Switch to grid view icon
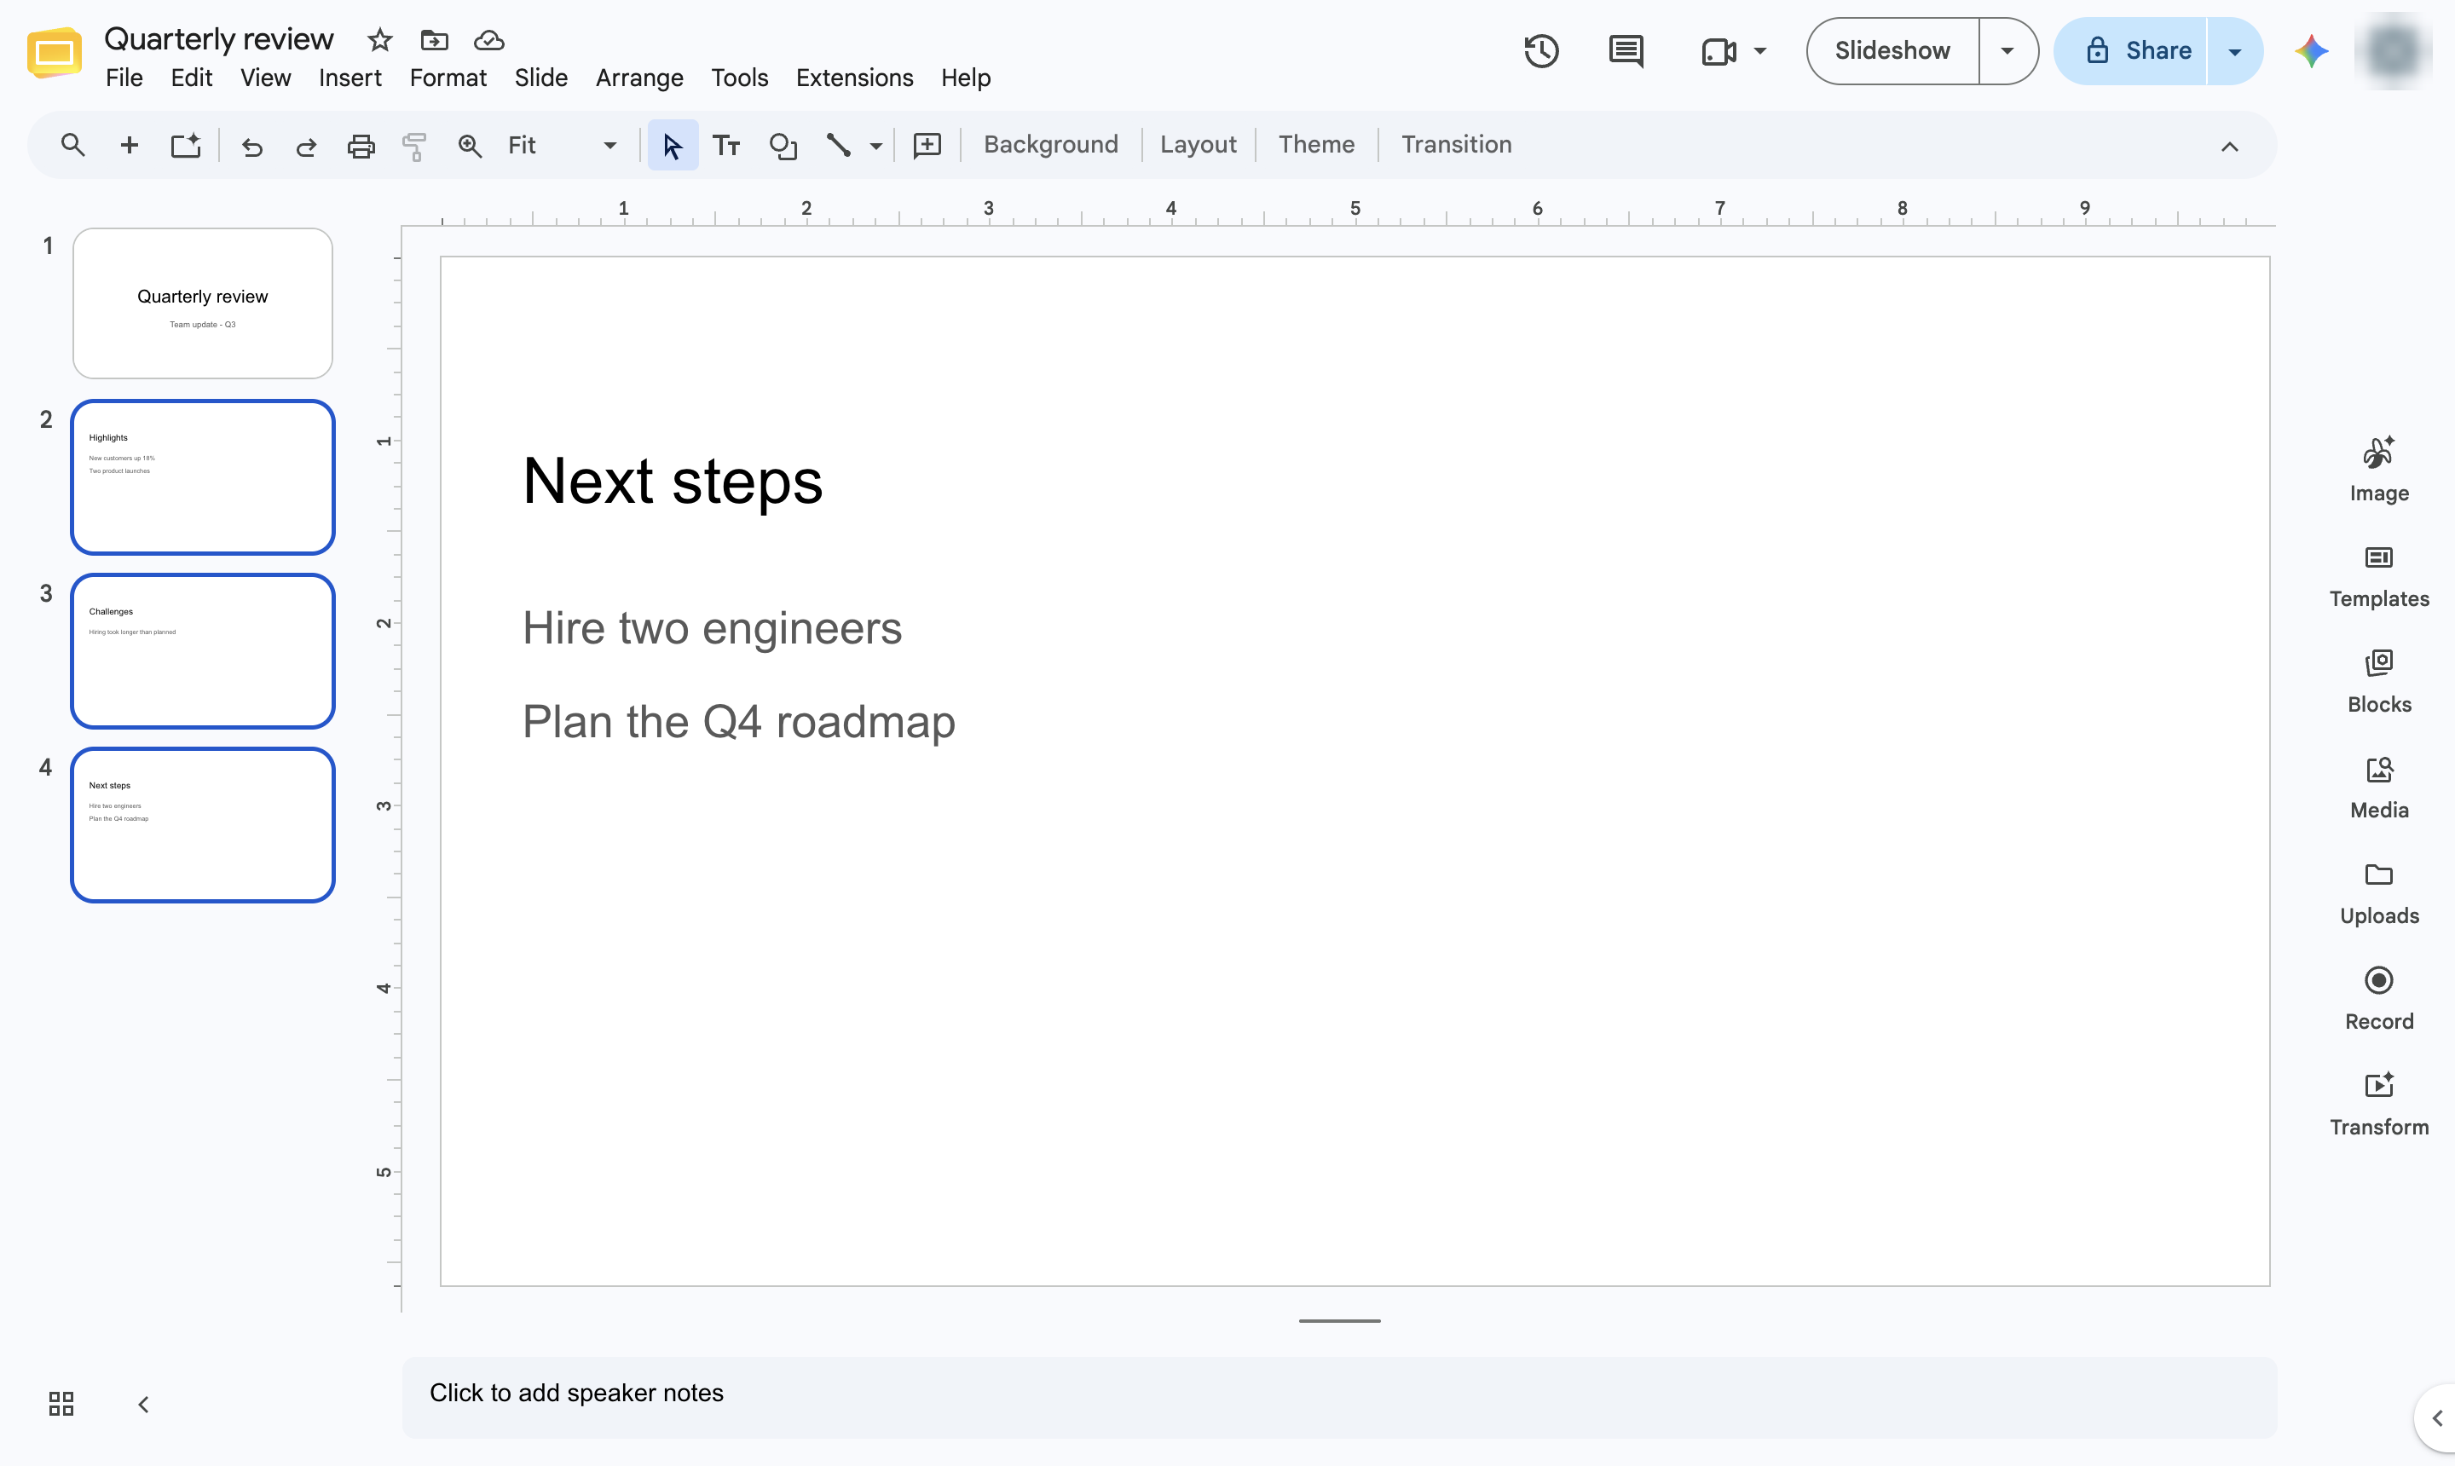2455x1466 pixels. [61, 1404]
